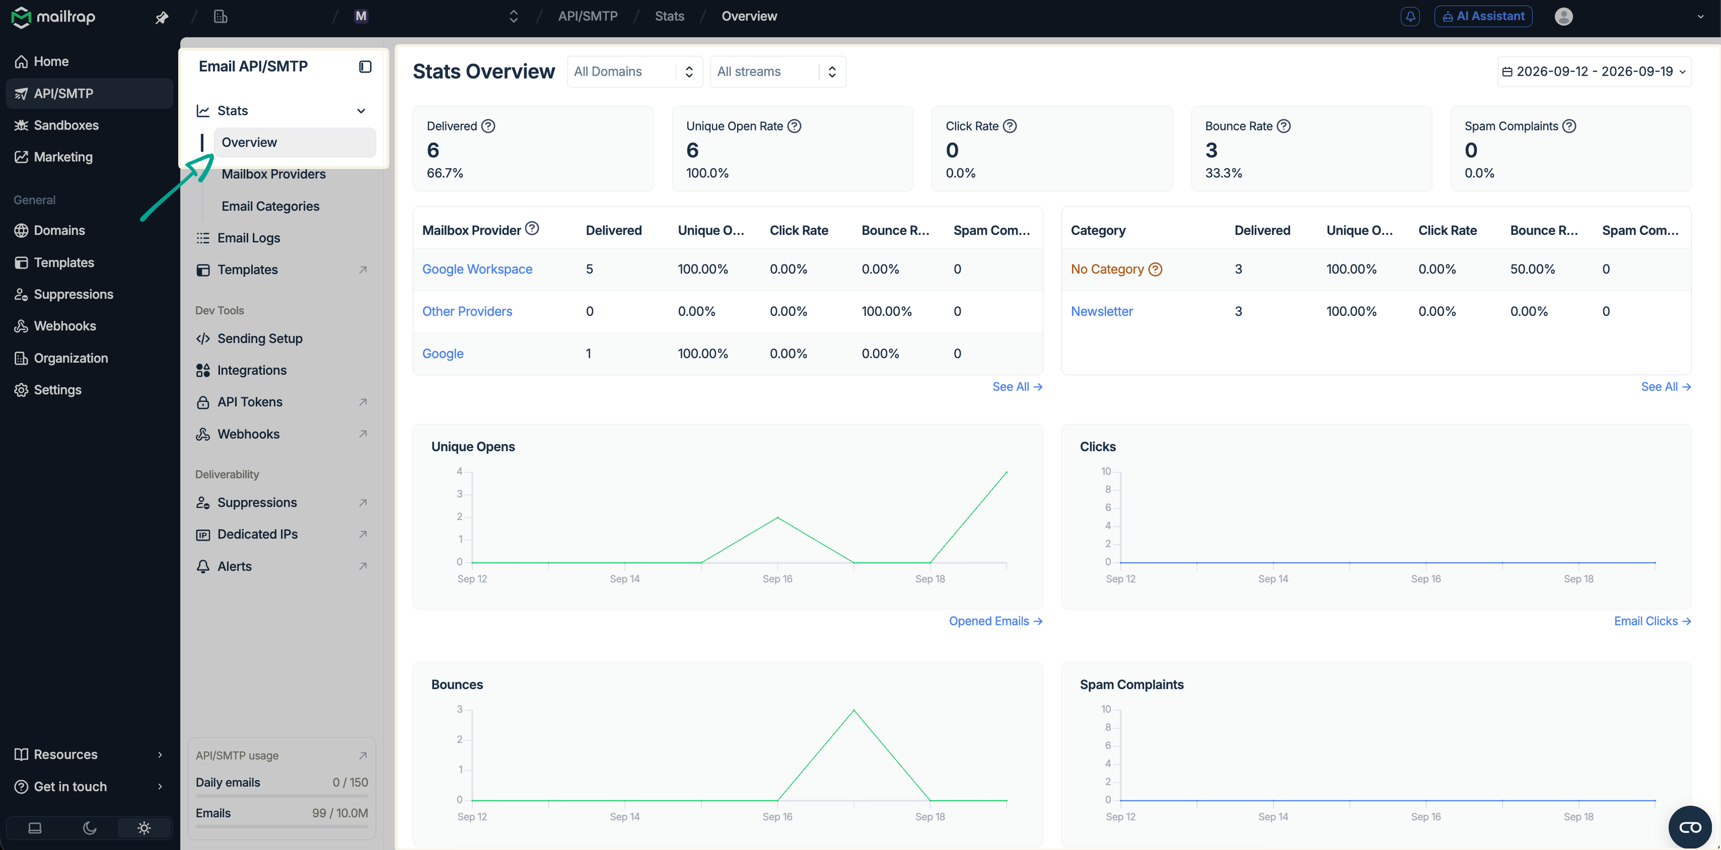Click the Bounce Rate help icon

[x=1283, y=125]
